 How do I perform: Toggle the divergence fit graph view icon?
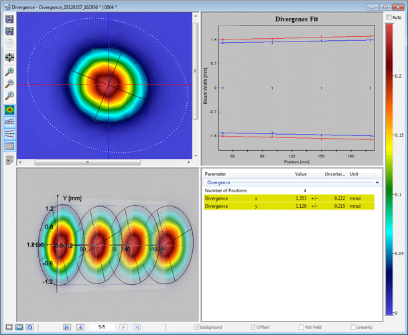[x=10, y=134]
